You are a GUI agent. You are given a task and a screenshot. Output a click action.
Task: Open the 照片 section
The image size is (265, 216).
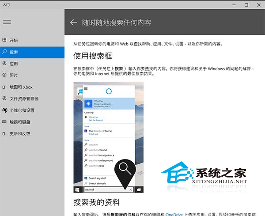(32, 75)
